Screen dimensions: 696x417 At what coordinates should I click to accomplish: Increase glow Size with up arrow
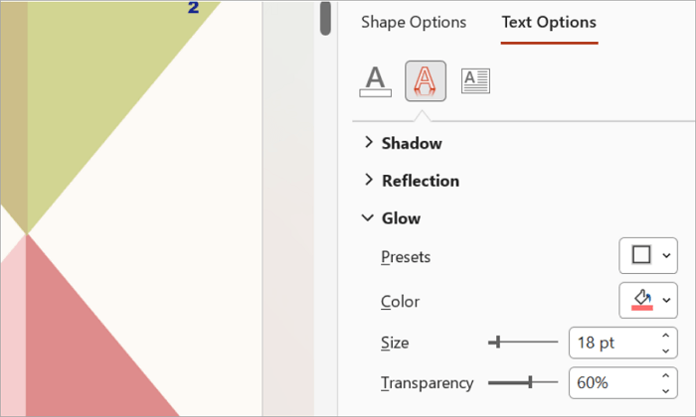[x=665, y=337]
